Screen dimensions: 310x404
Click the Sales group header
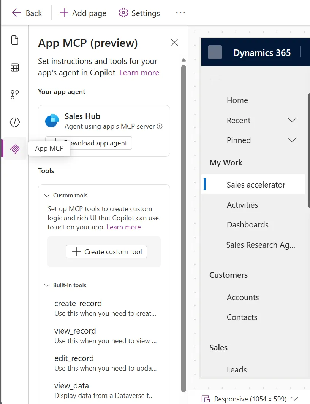[x=218, y=348]
